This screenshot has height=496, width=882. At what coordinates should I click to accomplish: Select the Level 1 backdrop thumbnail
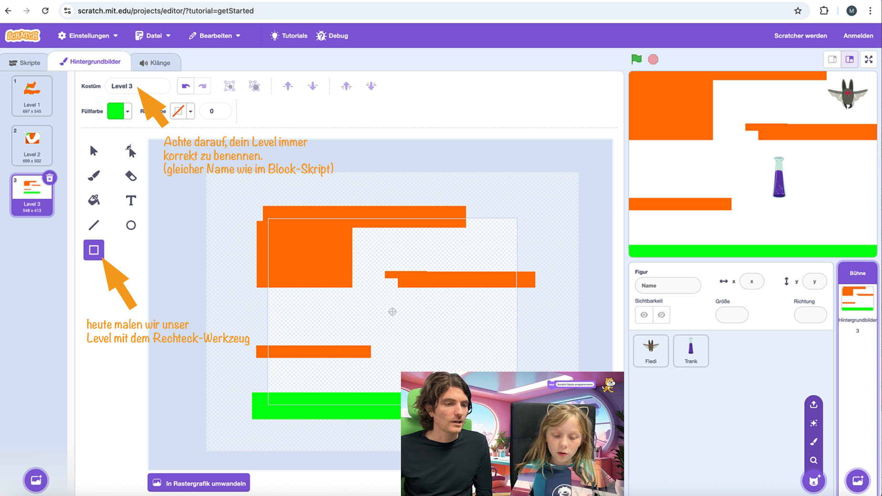coord(32,96)
